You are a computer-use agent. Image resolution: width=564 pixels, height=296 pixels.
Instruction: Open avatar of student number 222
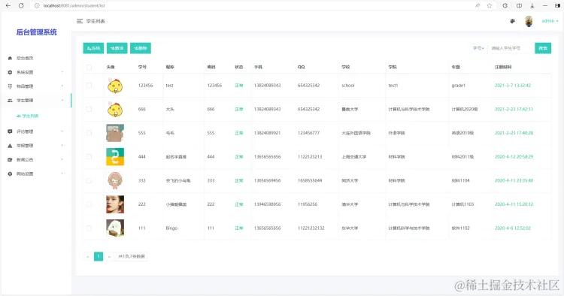pyautogui.click(x=115, y=204)
